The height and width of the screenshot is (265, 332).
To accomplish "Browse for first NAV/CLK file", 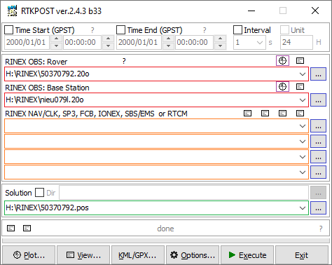I will coord(318,126).
